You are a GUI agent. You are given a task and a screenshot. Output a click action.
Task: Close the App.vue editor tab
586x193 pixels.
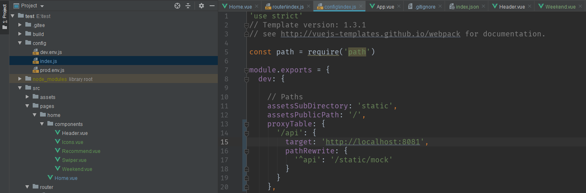point(399,7)
